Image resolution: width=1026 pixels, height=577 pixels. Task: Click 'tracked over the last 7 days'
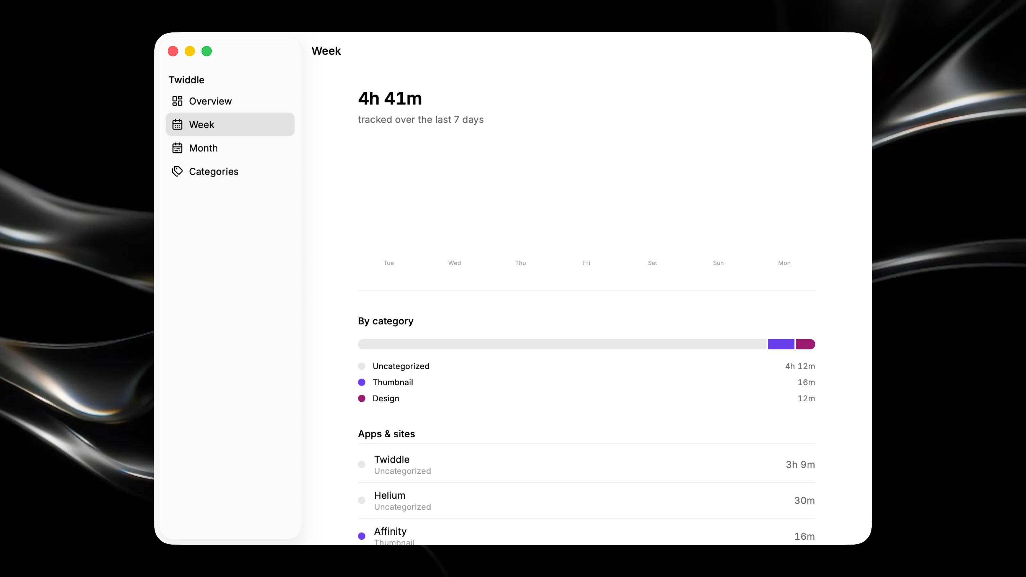421,120
